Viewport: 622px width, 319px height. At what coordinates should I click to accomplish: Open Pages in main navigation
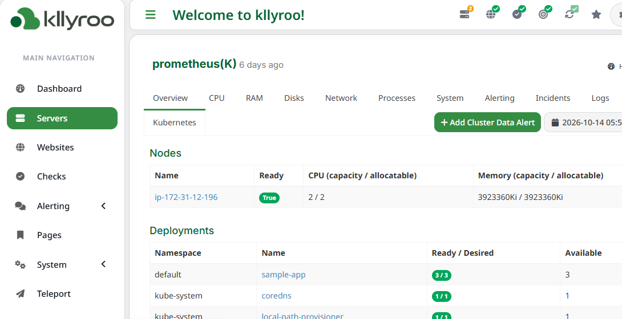click(x=49, y=235)
